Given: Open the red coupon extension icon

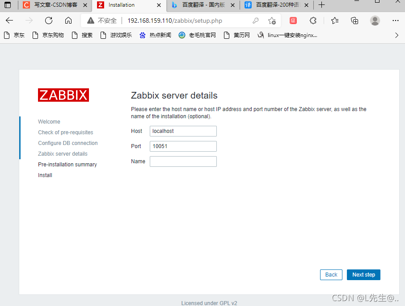Looking at the screenshot, I should (x=293, y=21).
